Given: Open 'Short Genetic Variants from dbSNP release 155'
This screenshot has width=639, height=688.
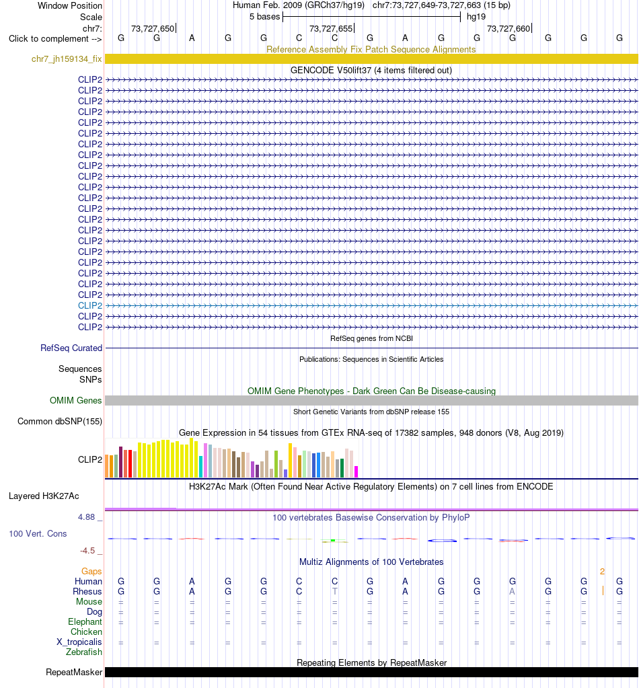Looking at the screenshot, I should [x=371, y=412].
